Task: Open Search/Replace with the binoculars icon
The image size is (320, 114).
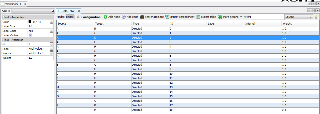Action: [142, 17]
